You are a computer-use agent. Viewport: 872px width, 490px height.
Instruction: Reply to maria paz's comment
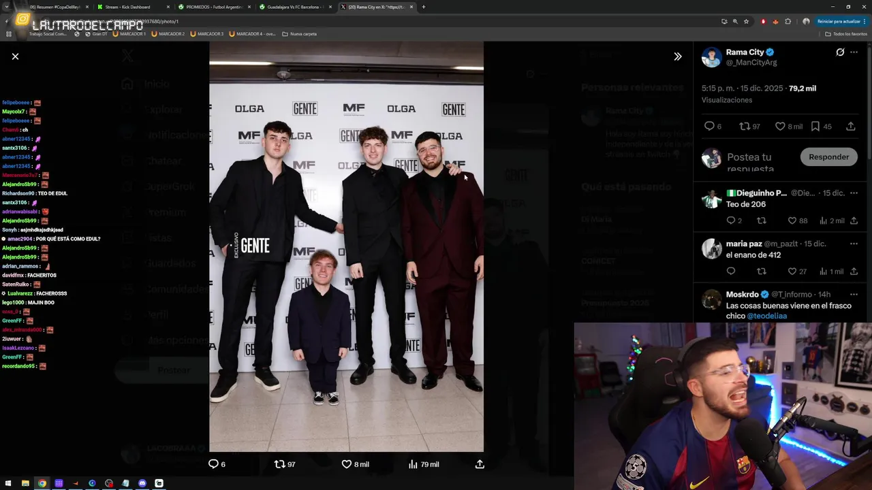tap(731, 272)
